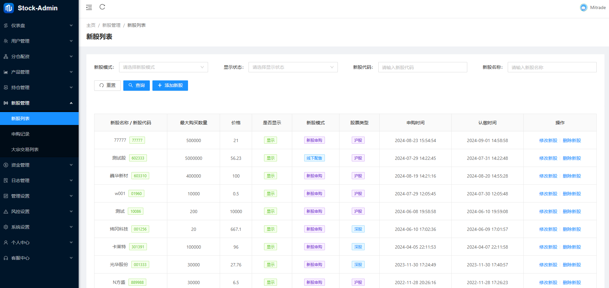
Task: Open 申购记录 in the sidebar submenu
Action: (20, 134)
